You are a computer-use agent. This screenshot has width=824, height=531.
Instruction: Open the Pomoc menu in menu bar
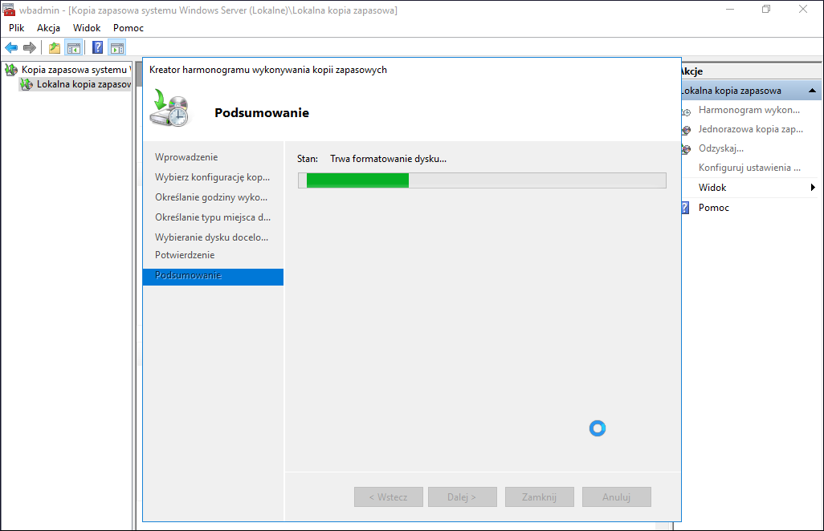128,28
